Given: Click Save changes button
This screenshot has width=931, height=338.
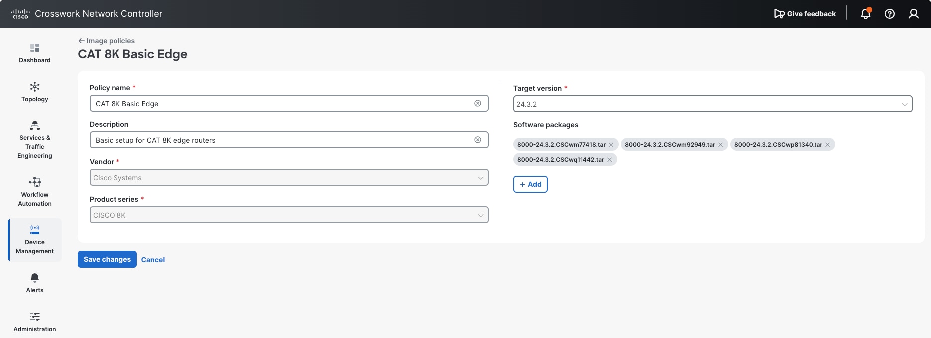Looking at the screenshot, I should (x=107, y=259).
